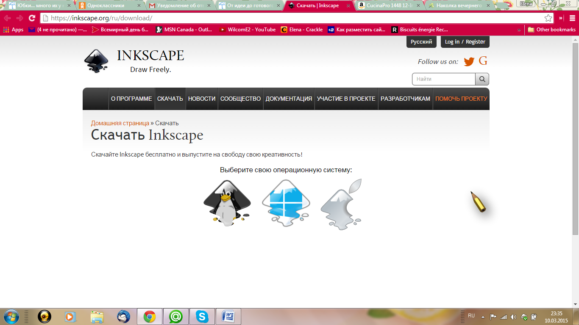This screenshot has height=325, width=579.
Task: Click the magnifier search button
Action: click(x=482, y=79)
